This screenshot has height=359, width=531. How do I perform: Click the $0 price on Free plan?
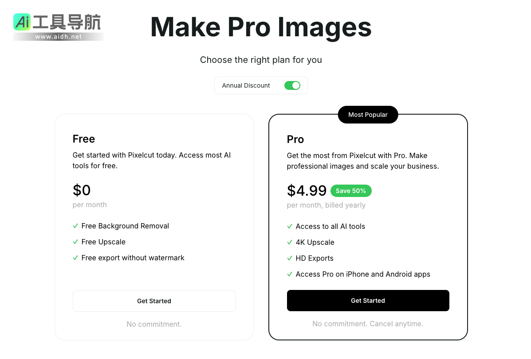tap(82, 190)
